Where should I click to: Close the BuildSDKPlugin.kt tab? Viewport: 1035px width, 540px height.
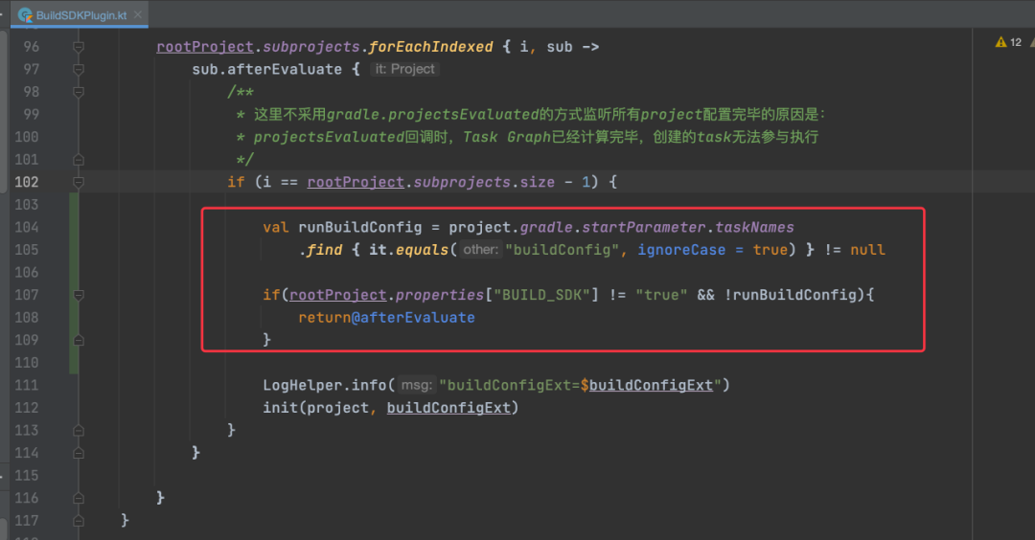[138, 14]
